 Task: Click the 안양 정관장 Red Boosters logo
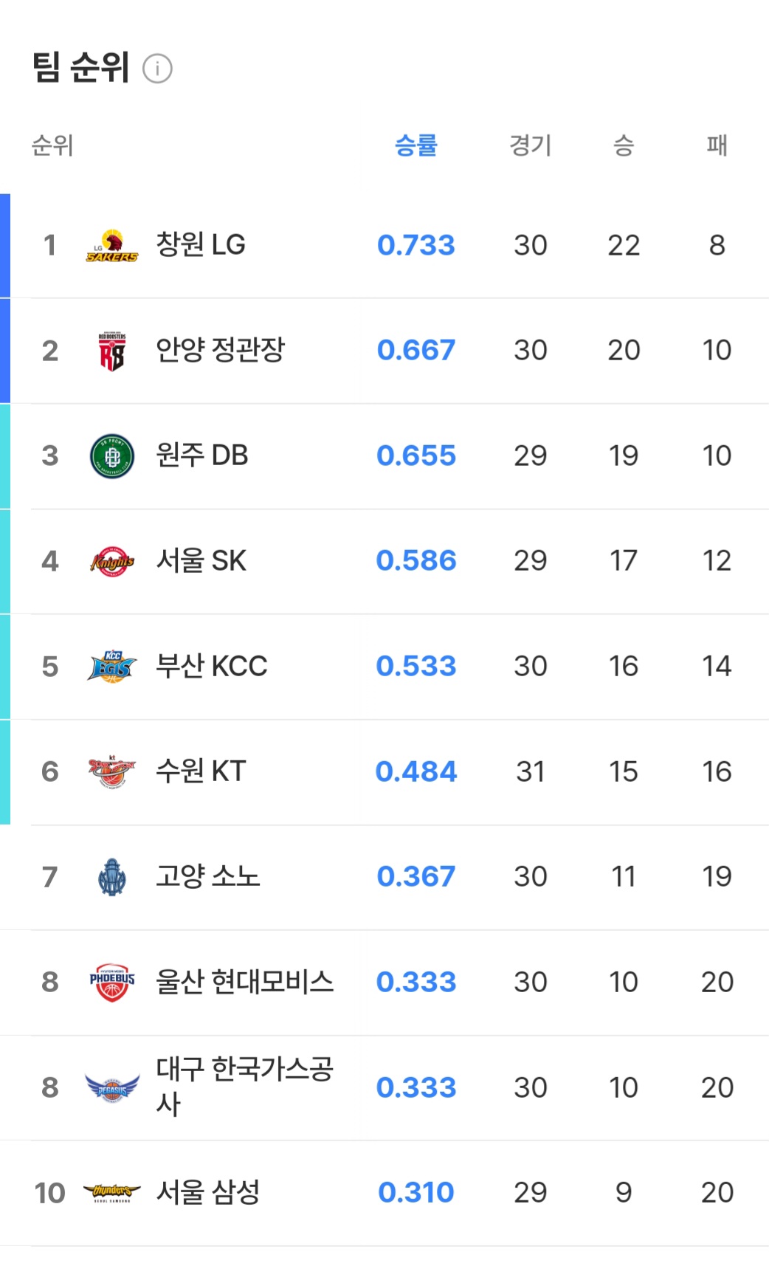[112, 351]
